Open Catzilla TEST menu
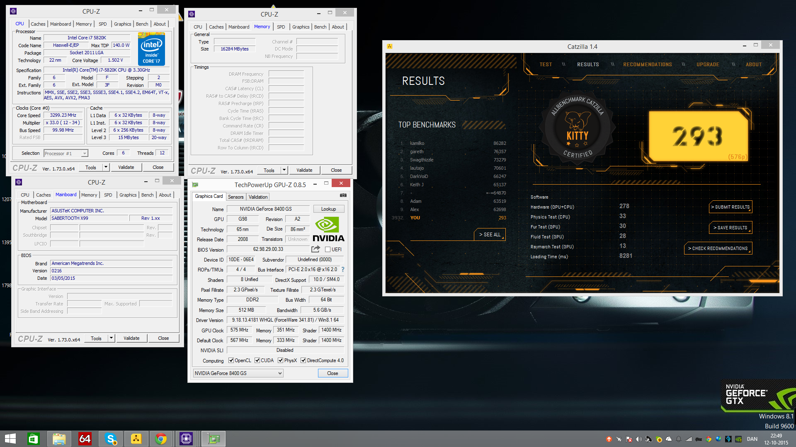The height and width of the screenshot is (447, 796). [x=546, y=65]
